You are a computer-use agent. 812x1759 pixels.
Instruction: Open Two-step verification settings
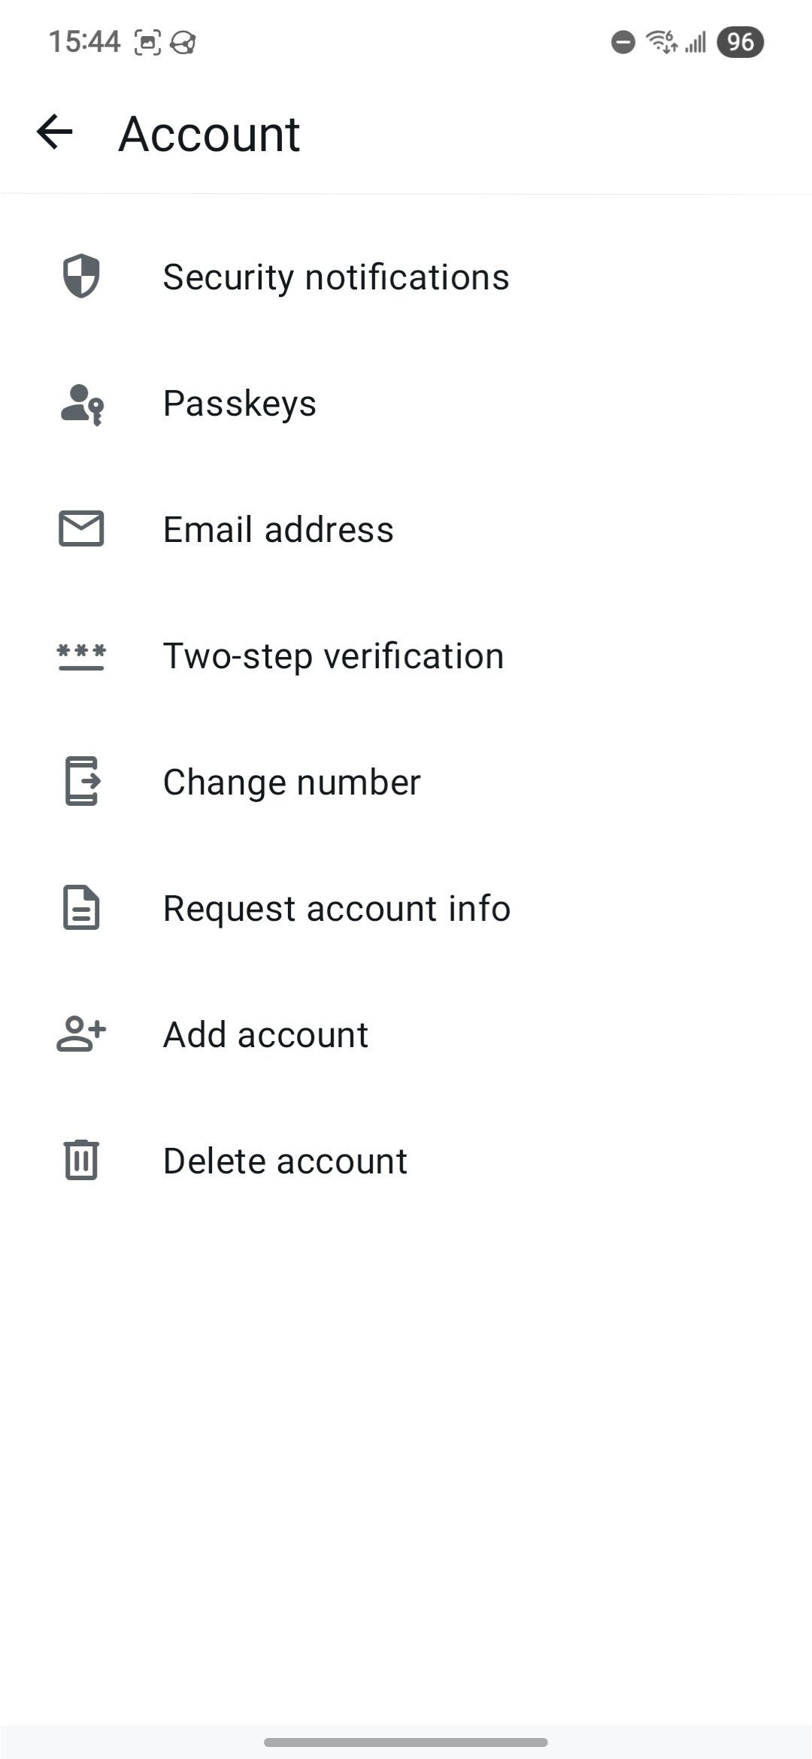(x=334, y=655)
